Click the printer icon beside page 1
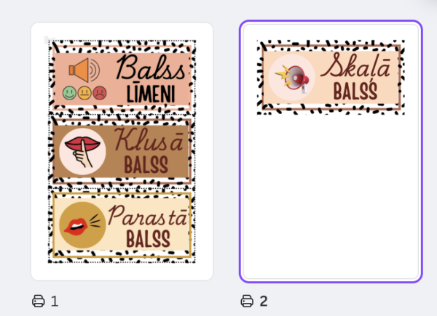The height and width of the screenshot is (316, 437). (x=38, y=301)
